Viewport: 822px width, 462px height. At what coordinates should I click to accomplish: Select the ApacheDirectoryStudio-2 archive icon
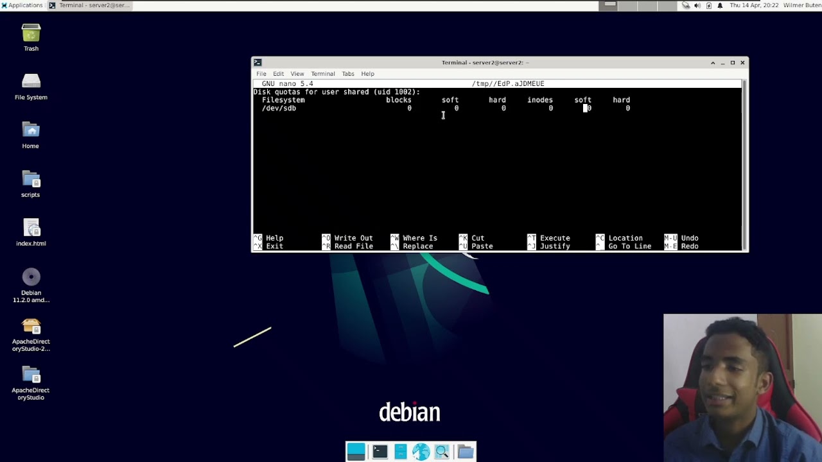pyautogui.click(x=31, y=327)
